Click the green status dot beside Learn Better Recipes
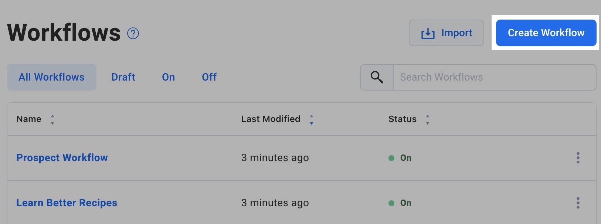Image resolution: width=601 pixels, height=224 pixels. coord(391,203)
